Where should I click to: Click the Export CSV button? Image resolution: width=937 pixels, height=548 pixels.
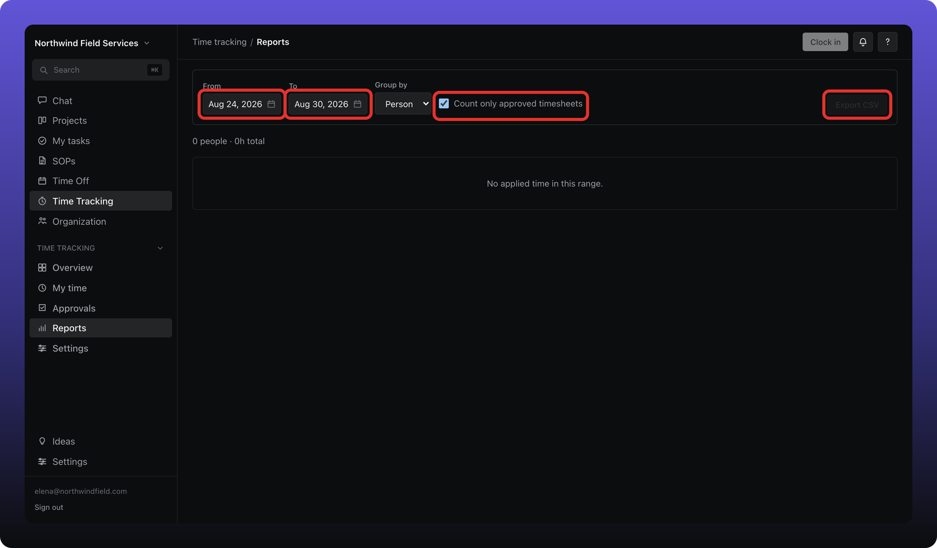(857, 105)
